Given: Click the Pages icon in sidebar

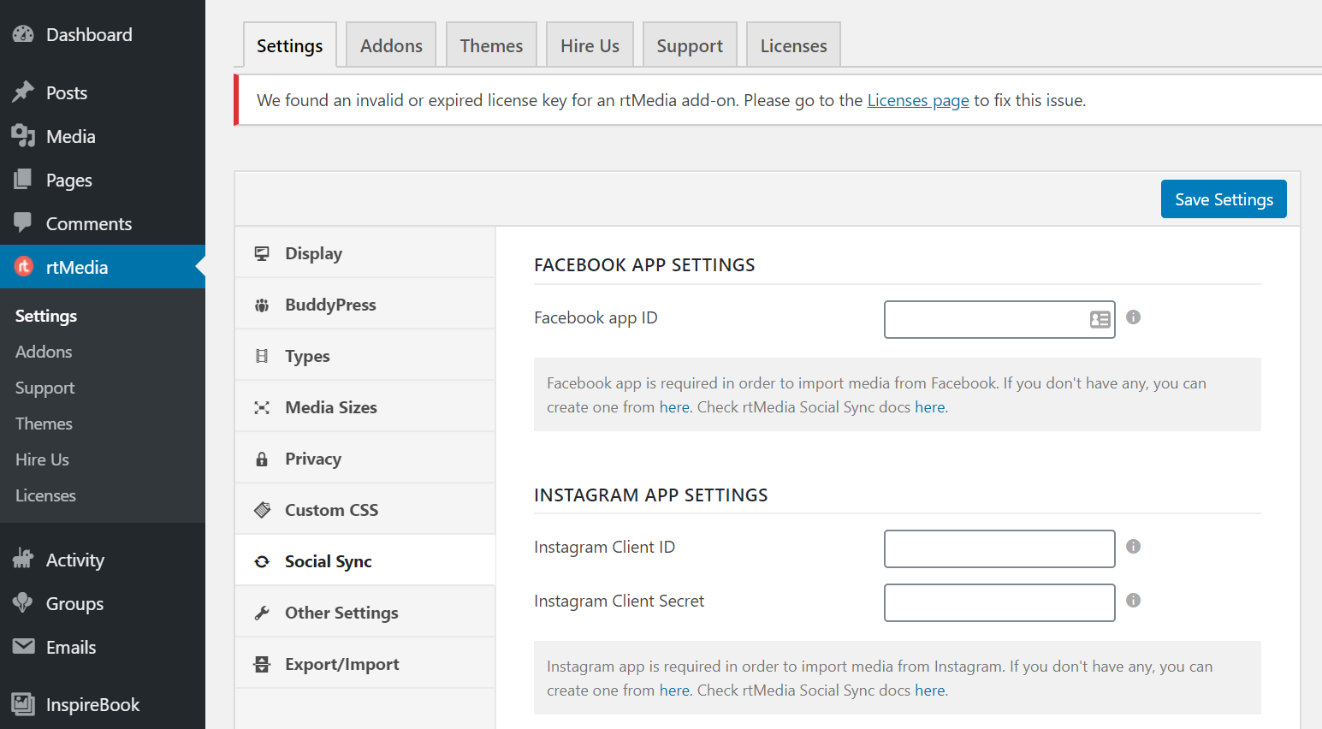Looking at the screenshot, I should pos(23,180).
